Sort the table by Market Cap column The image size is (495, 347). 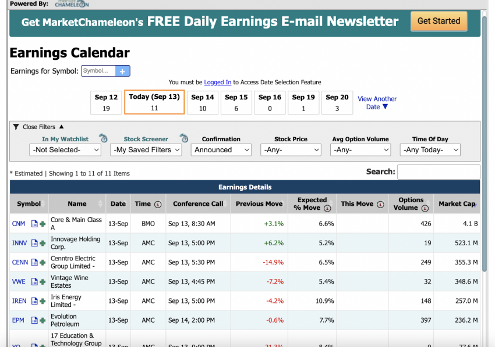coord(457,204)
